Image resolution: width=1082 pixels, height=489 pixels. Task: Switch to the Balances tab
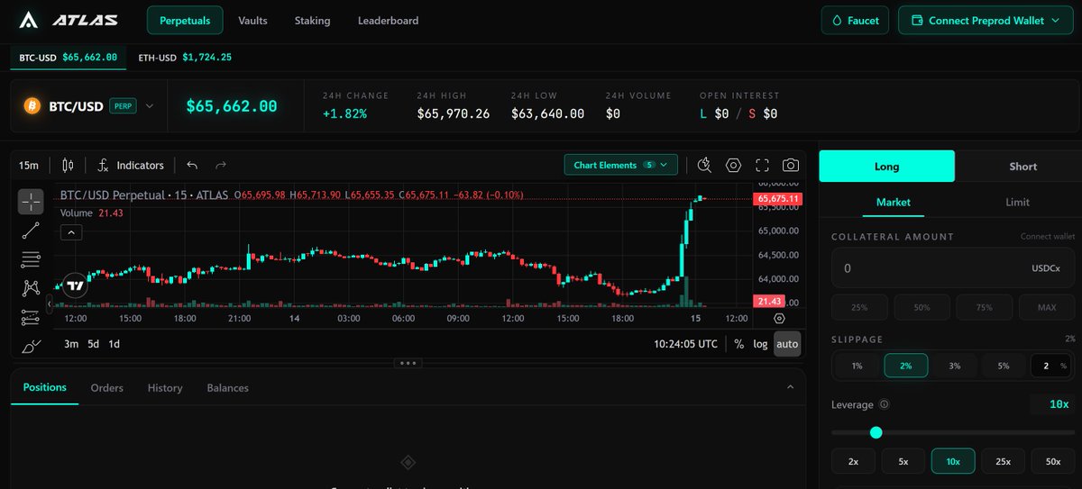tap(227, 388)
